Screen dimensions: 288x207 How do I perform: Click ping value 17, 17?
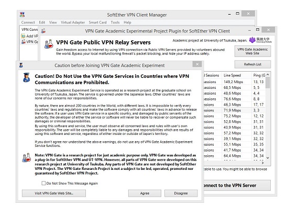[x=259, y=105]
